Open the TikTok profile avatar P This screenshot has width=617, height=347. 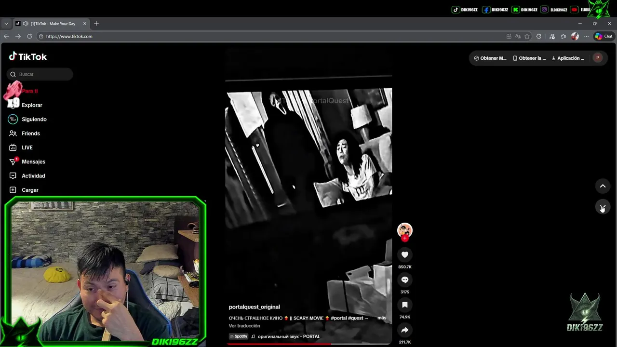coord(598,58)
